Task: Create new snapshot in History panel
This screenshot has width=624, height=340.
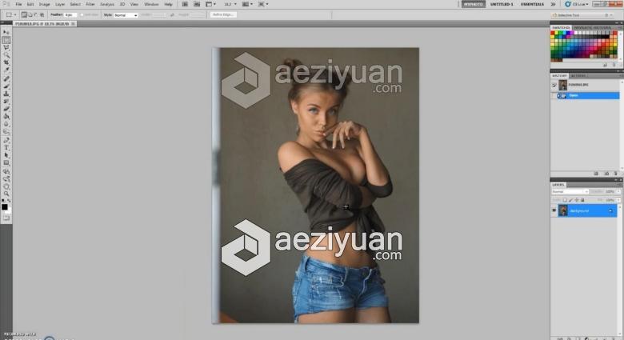Action: (606, 174)
